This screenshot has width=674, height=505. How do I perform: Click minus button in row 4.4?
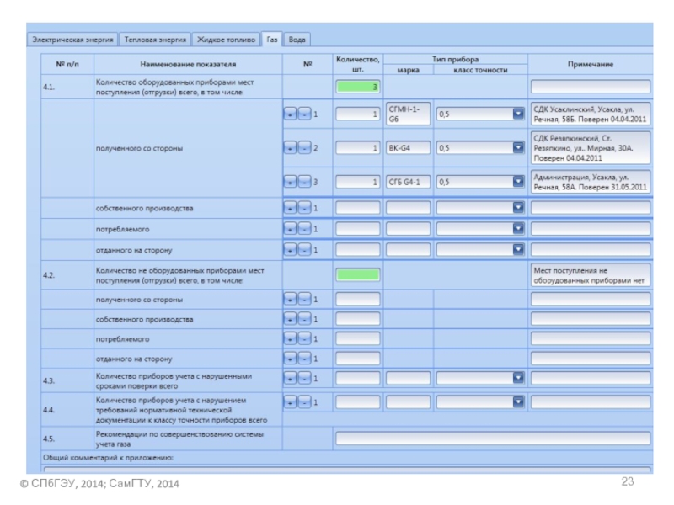pos(304,402)
